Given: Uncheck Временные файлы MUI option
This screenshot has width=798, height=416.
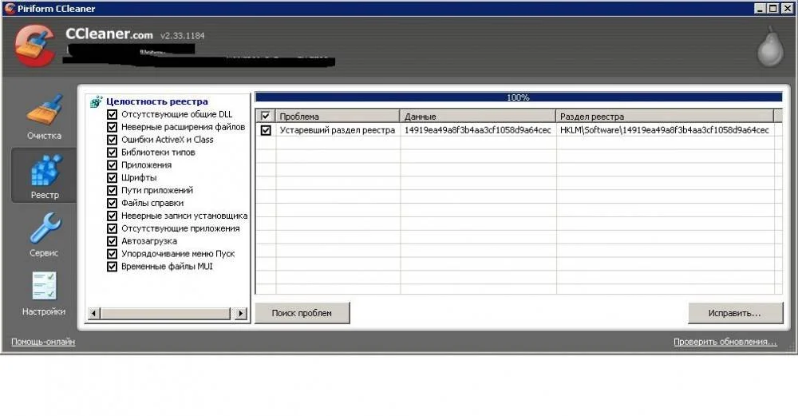Looking at the screenshot, I should pos(112,267).
